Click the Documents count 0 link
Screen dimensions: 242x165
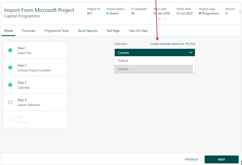point(226,14)
